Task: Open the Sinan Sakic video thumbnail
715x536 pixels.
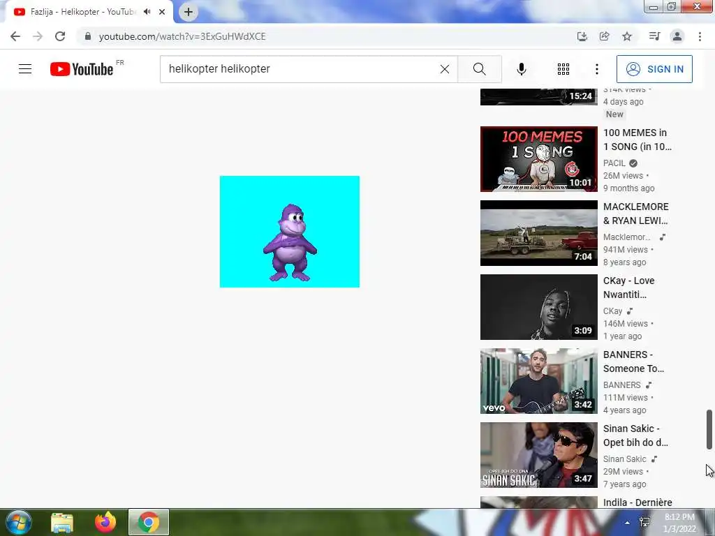Action: 538,455
